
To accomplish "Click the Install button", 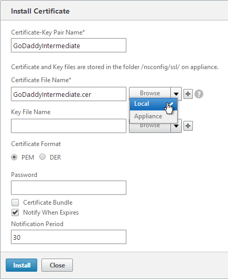I will click(x=21, y=265).
